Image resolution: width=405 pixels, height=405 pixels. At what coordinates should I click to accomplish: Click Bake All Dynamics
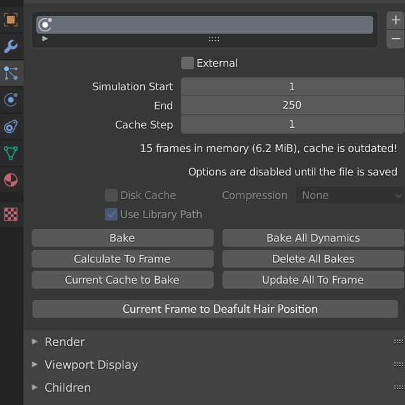click(x=313, y=238)
